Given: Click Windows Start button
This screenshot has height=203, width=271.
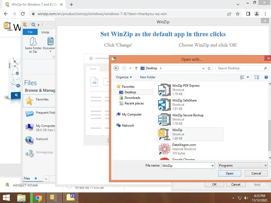Looking at the screenshot, I should click(x=6, y=198).
